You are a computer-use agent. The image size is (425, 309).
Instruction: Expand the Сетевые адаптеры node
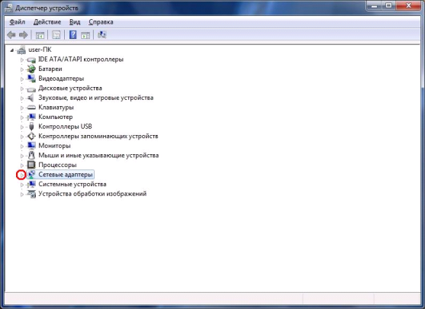coord(21,175)
